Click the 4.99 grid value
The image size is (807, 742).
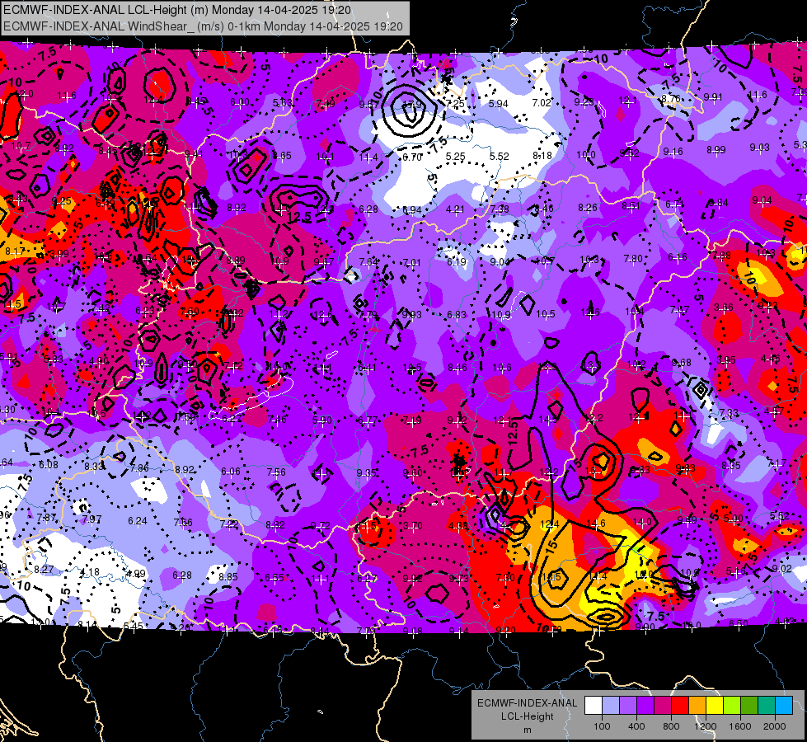136,574
